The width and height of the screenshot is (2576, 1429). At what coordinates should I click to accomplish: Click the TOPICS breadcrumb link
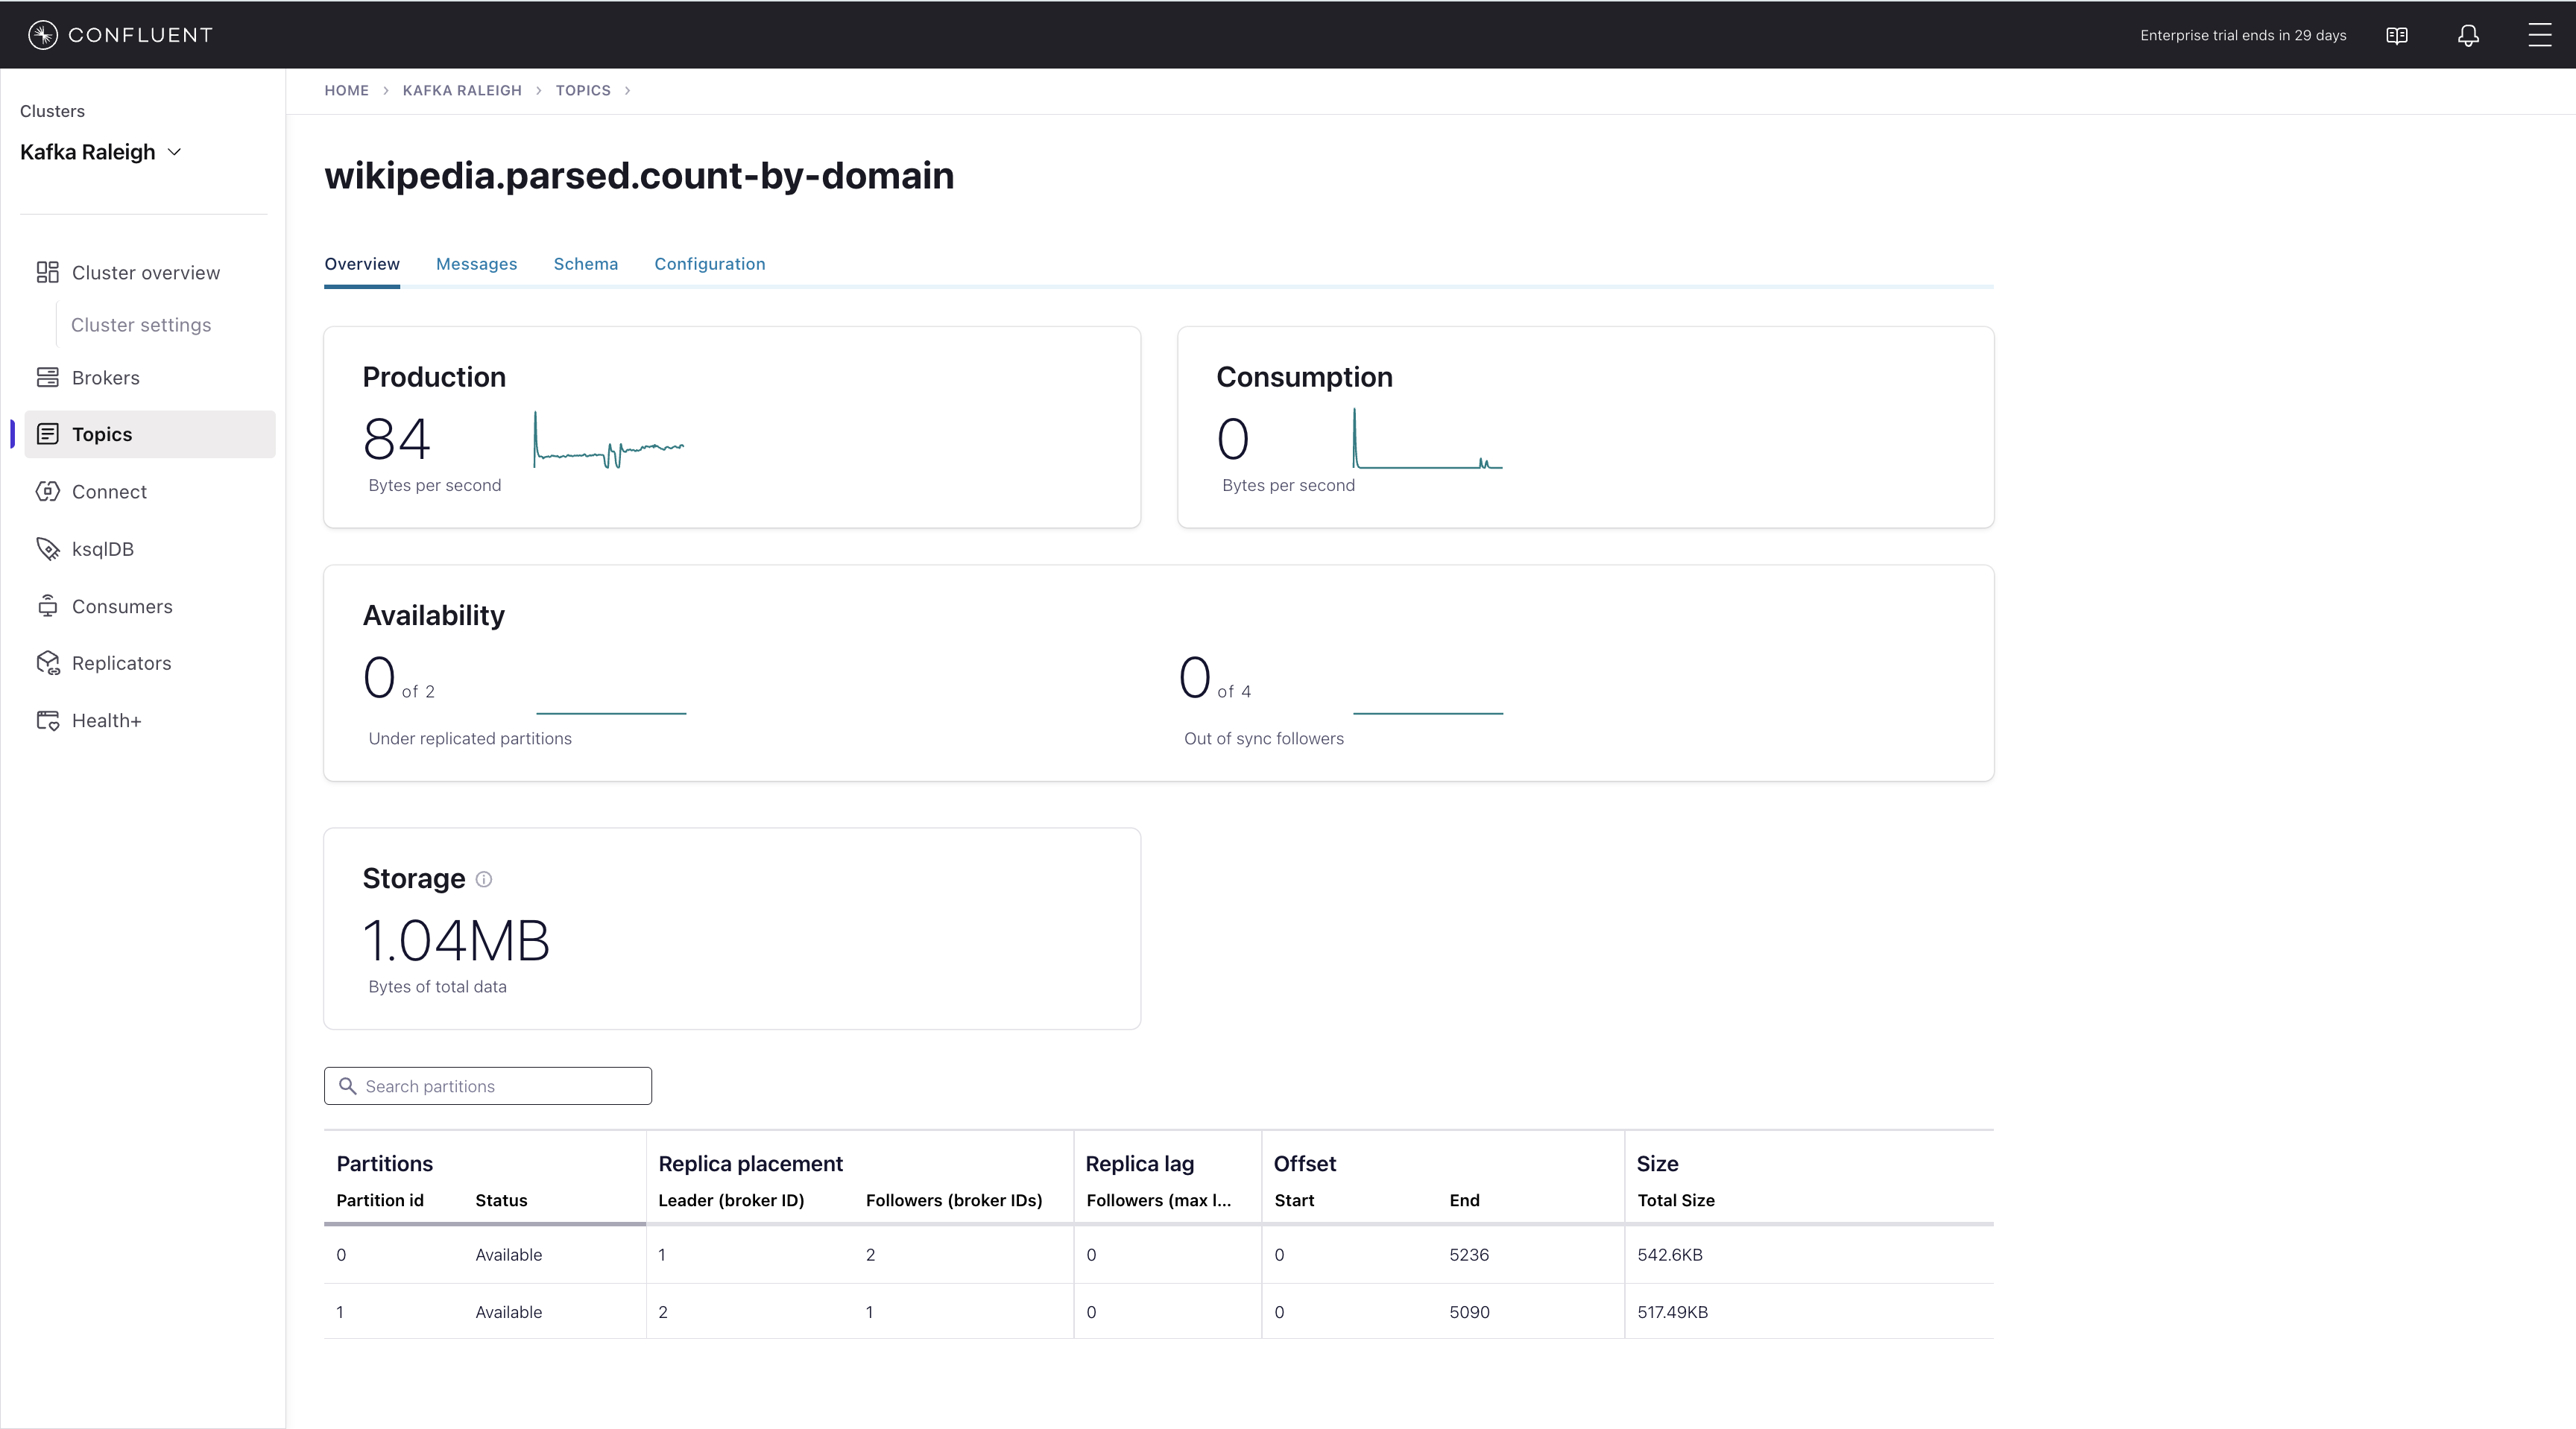pos(583,90)
